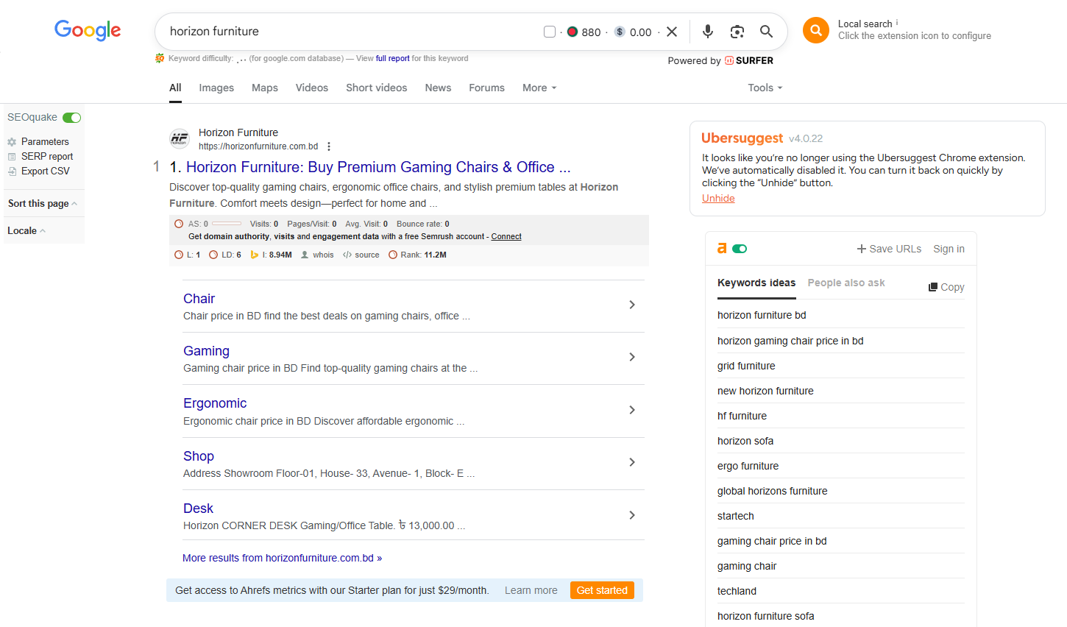This screenshot has width=1067, height=627.
Task: Switch to the Maps tab
Action: click(265, 88)
